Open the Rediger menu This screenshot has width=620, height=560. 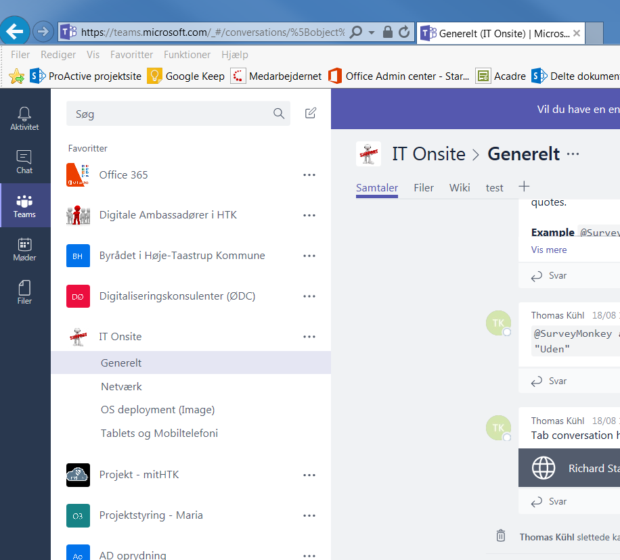click(58, 55)
